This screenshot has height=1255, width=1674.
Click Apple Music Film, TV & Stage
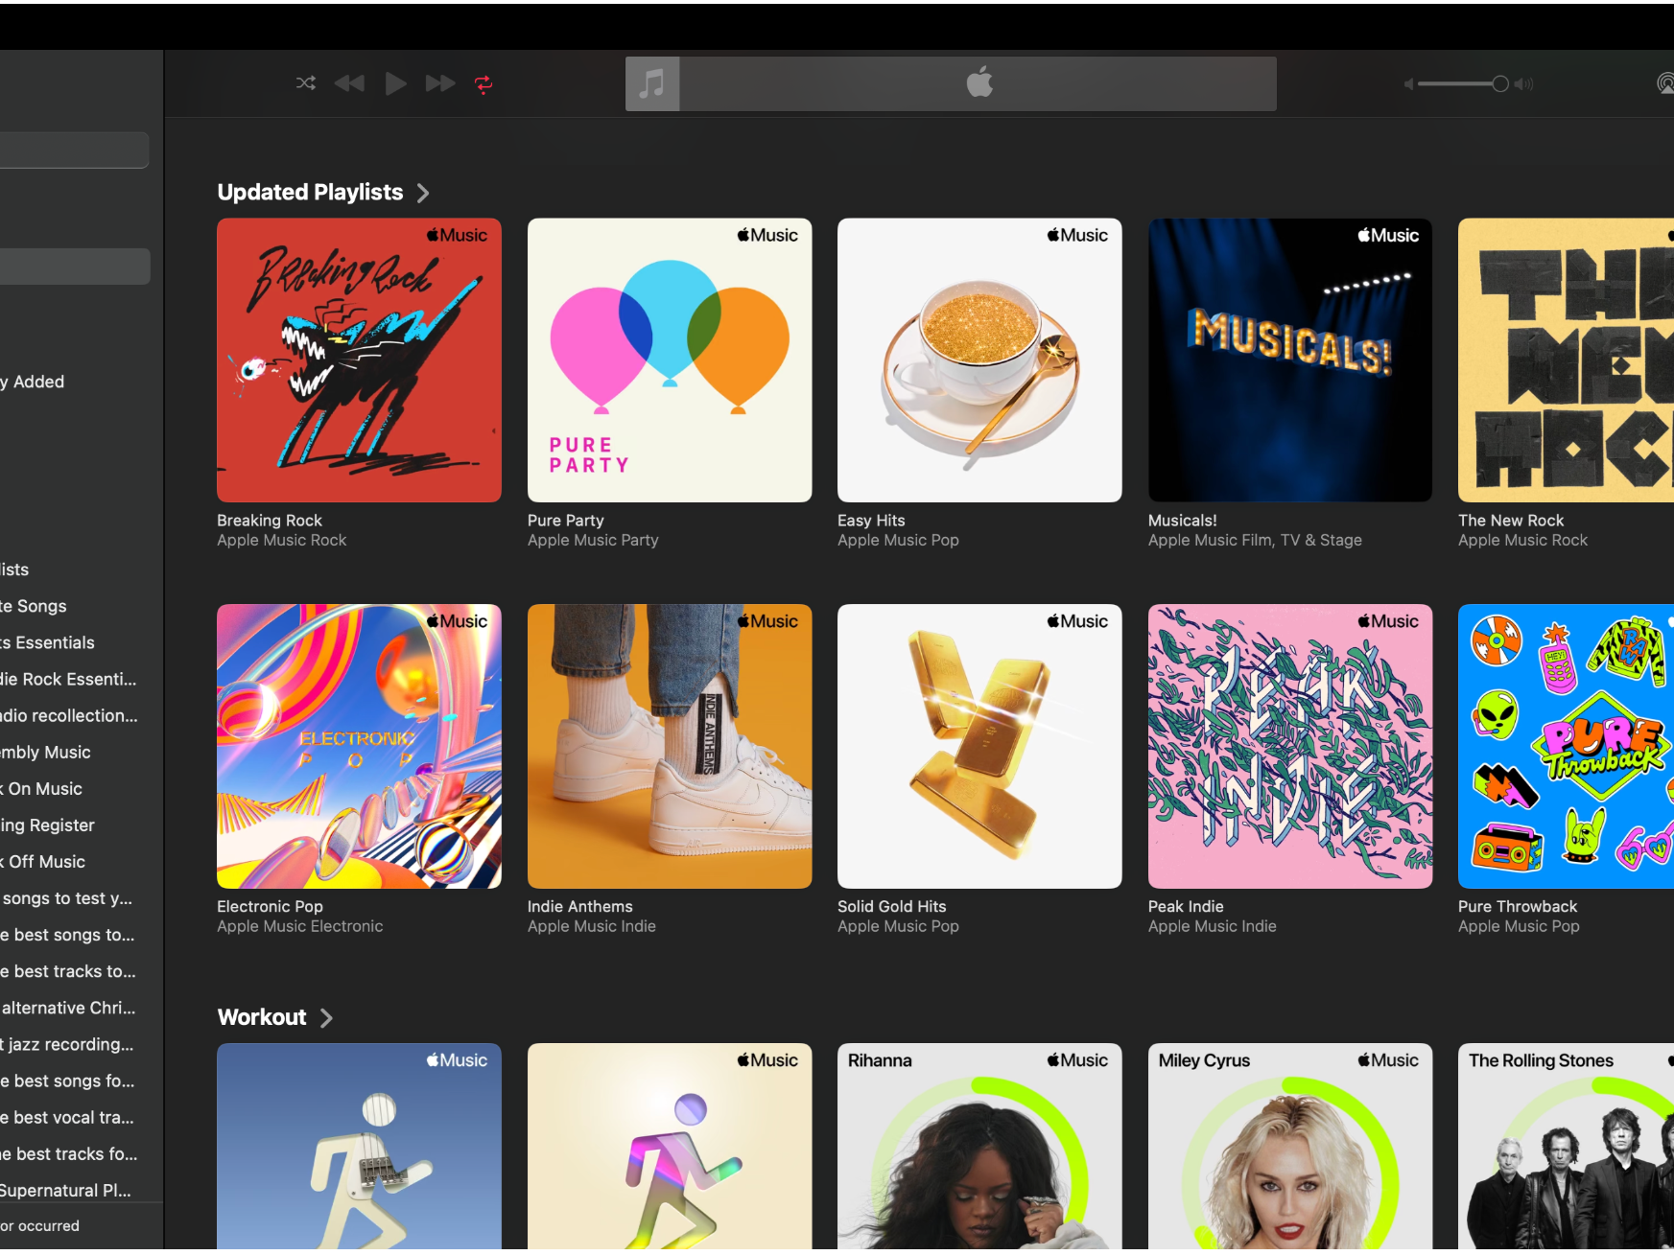click(x=1255, y=541)
